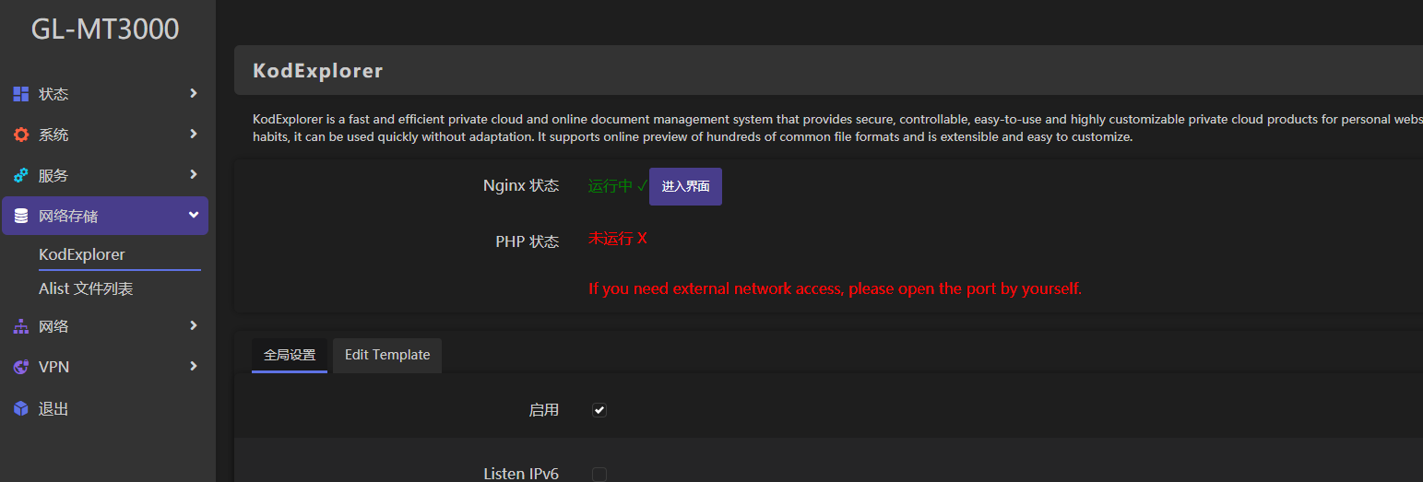Click the 网络 network tree icon
The image size is (1423, 482).
pos(20,326)
